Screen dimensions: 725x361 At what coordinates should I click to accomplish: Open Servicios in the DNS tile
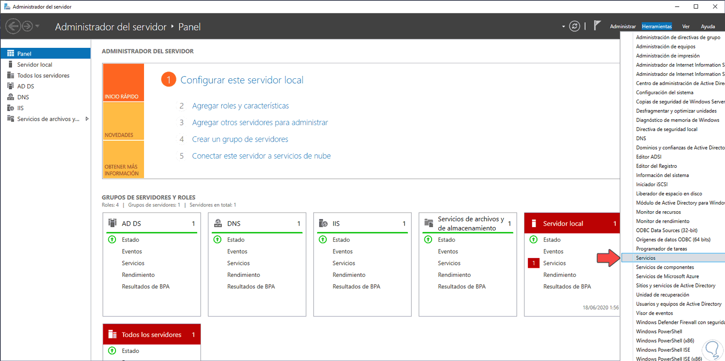click(238, 263)
